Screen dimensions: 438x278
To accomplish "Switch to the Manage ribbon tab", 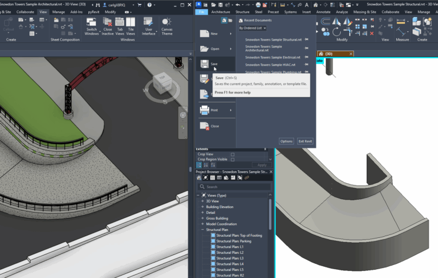I will coord(58,11).
